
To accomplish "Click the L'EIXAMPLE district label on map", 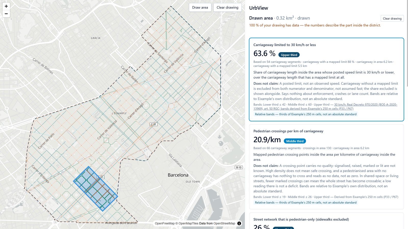I will pos(119,113).
